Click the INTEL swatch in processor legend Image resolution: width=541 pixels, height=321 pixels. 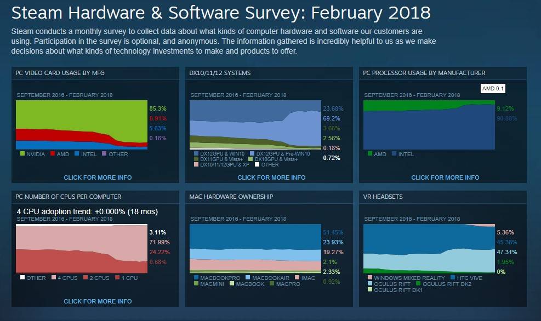point(394,153)
